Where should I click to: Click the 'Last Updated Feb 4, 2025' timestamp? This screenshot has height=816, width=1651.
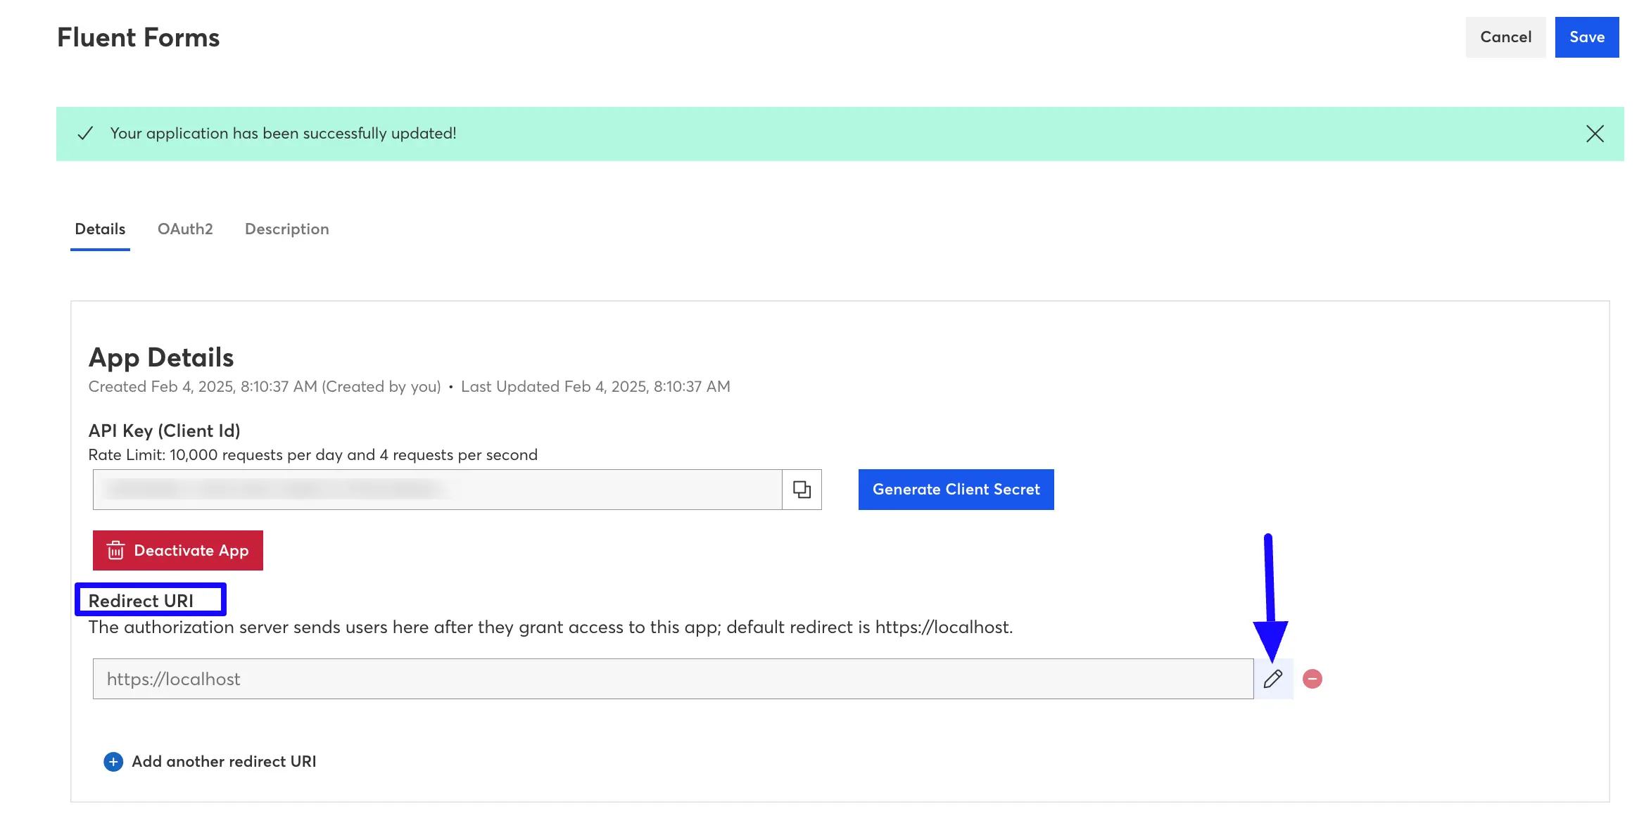click(595, 387)
